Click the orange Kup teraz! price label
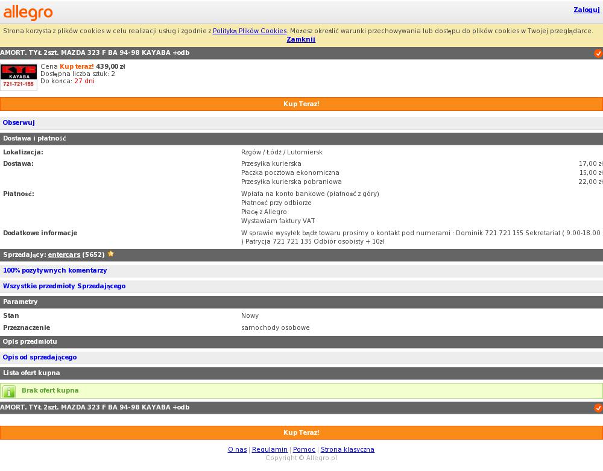This screenshot has width=603, height=471. point(77,66)
